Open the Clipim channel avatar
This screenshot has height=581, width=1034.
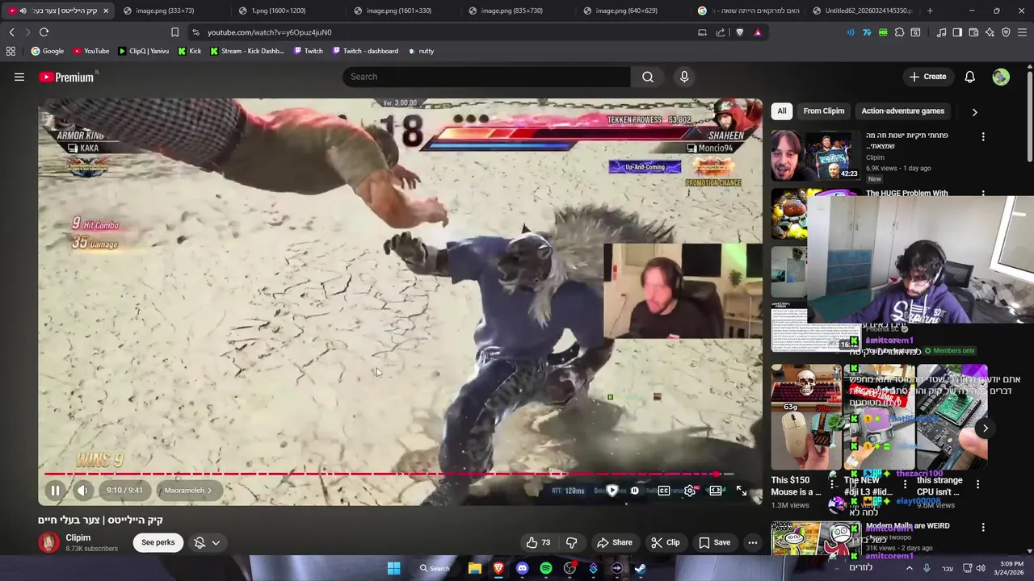point(48,542)
